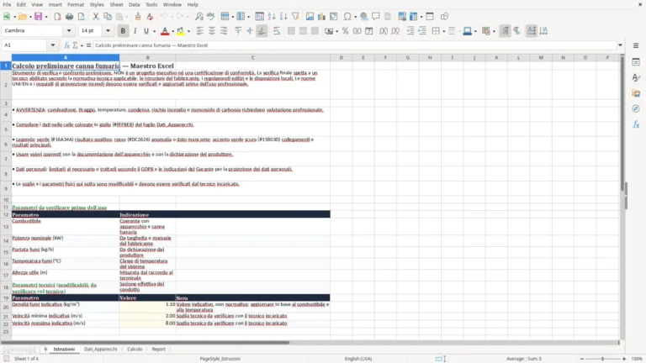Open the Select Function dropdown arrow
Image resolution: width=646 pixels, height=363 pixels.
(x=82, y=45)
